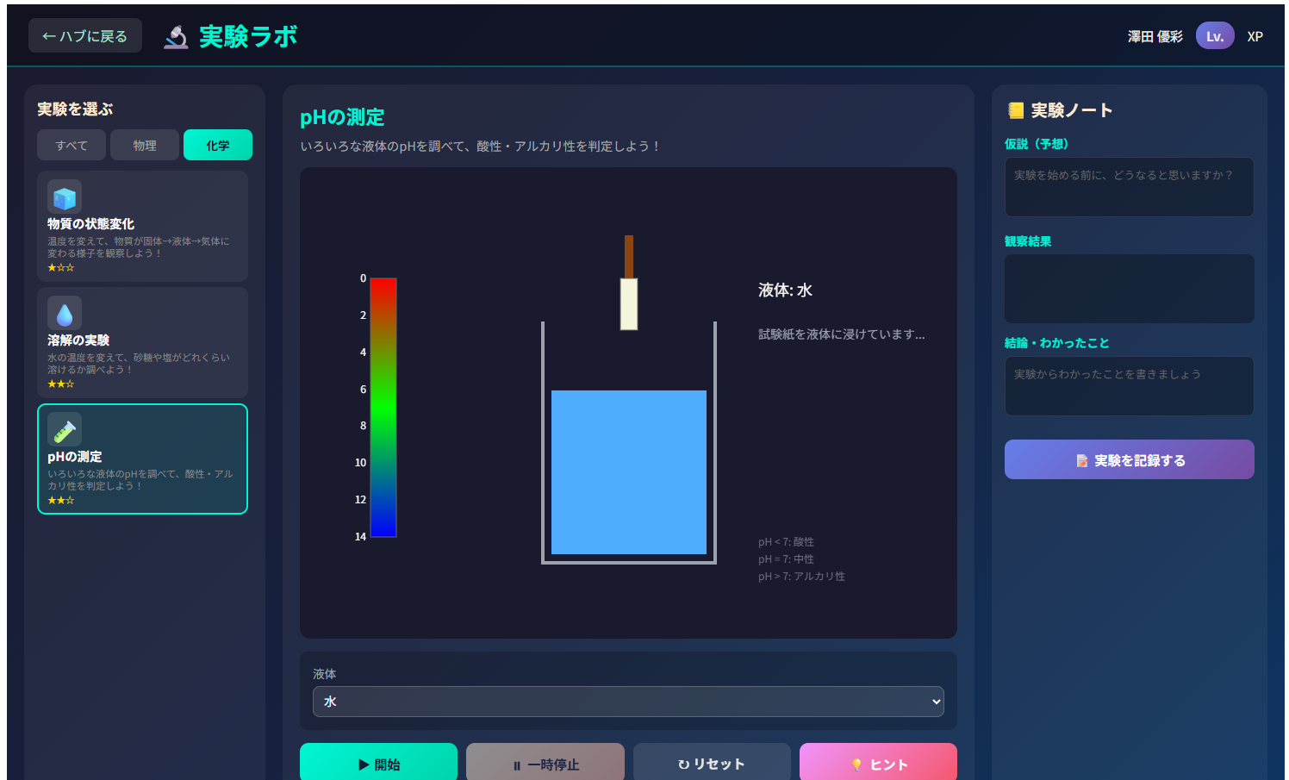Image resolution: width=1289 pixels, height=780 pixels.
Task: Go back with ←ハブに戻る button
Action: pyautogui.click(x=85, y=36)
